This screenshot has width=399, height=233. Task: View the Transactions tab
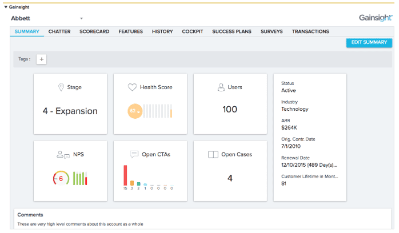click(x=310, y=31)
